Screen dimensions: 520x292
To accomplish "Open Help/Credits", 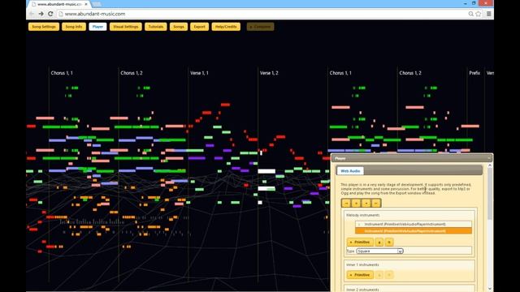I will coord(226,27).
